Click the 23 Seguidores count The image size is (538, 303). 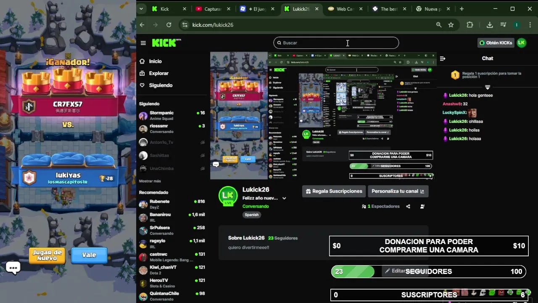click(283, 238)
